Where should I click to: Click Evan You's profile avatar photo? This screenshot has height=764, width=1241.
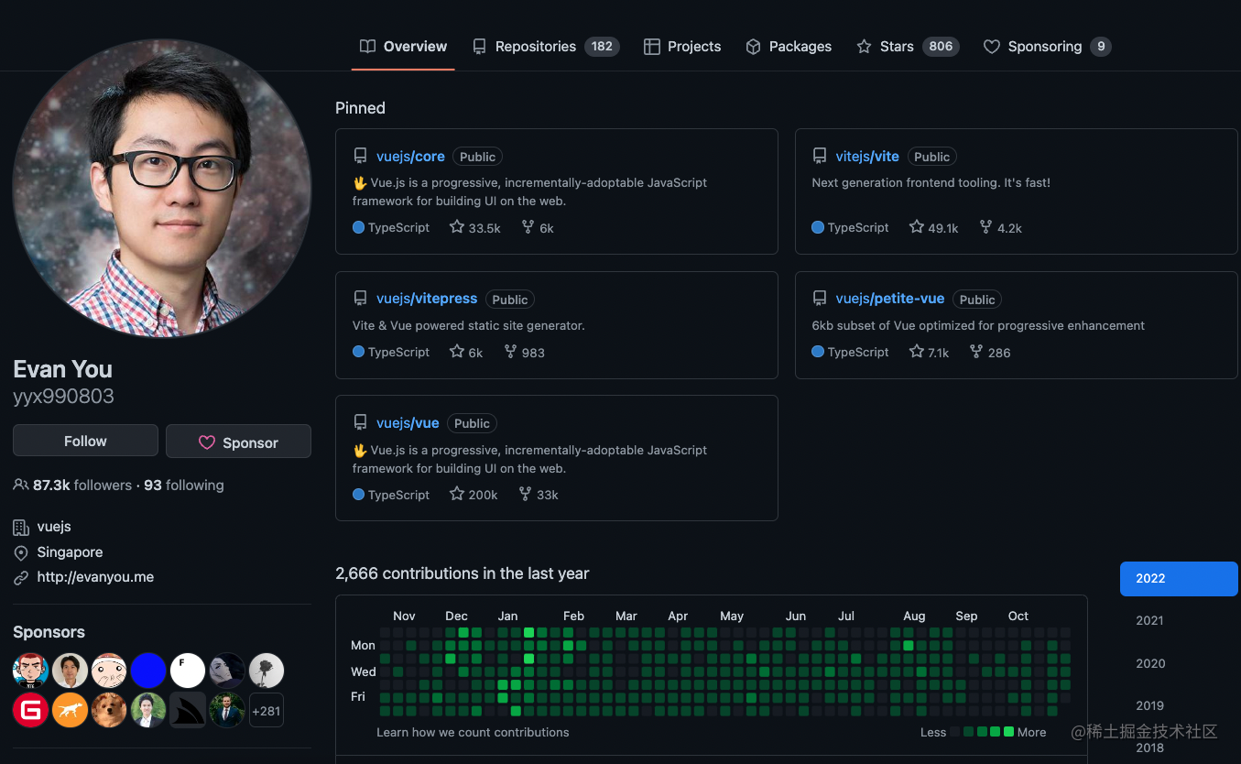coord(162,188)
